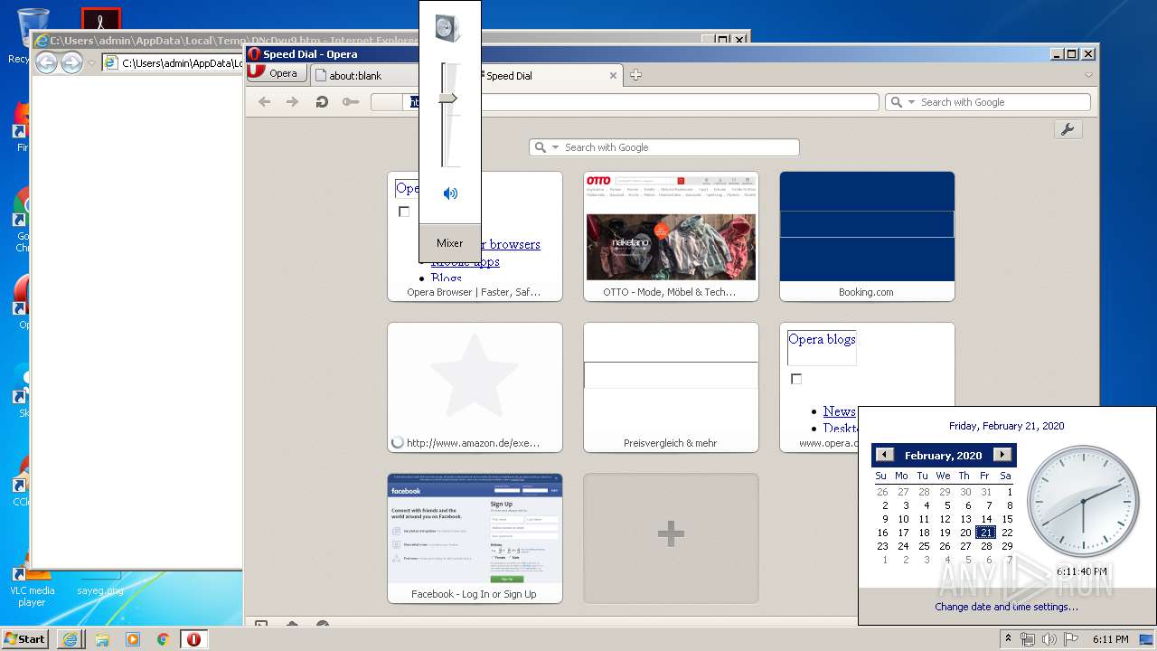The width and height of the screenshot is (1157, 651).
Task: Mute speakers with the volume popup icon
Action: coord(450,193)
